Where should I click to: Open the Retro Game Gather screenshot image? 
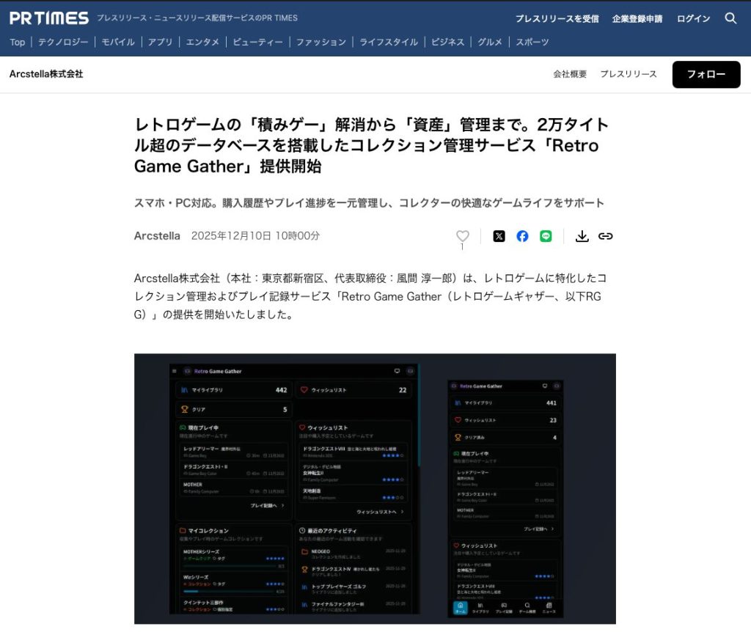(375, 488)
